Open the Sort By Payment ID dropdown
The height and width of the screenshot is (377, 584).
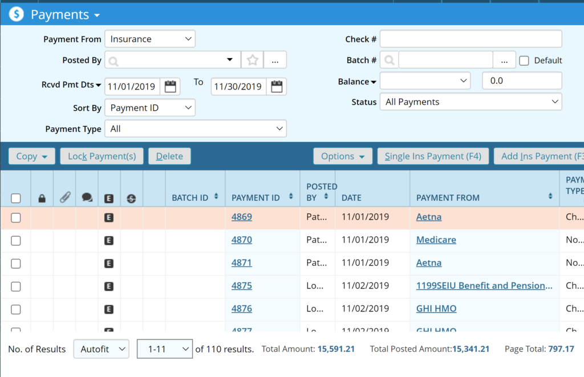click(x=150, y=108)
